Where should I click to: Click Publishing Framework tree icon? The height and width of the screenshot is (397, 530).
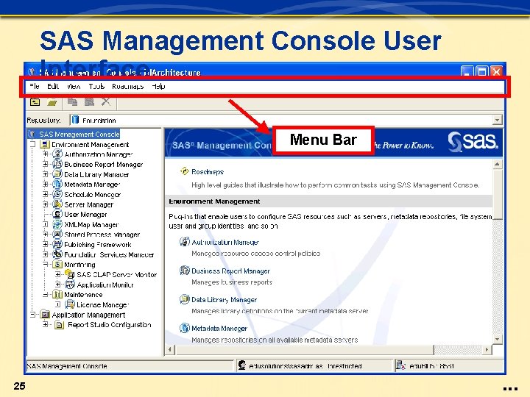[x=57, y=244]
